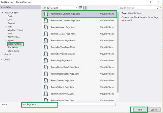163x113 pixels.
Task: Select the Web category
Action: coord(10,26)
